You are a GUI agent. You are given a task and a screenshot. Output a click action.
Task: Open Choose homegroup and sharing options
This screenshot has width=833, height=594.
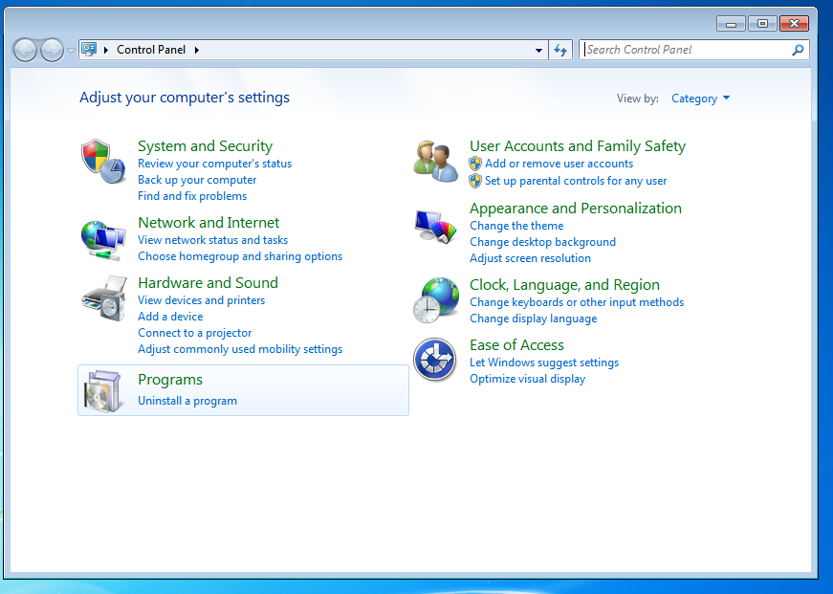click(240, 256)
